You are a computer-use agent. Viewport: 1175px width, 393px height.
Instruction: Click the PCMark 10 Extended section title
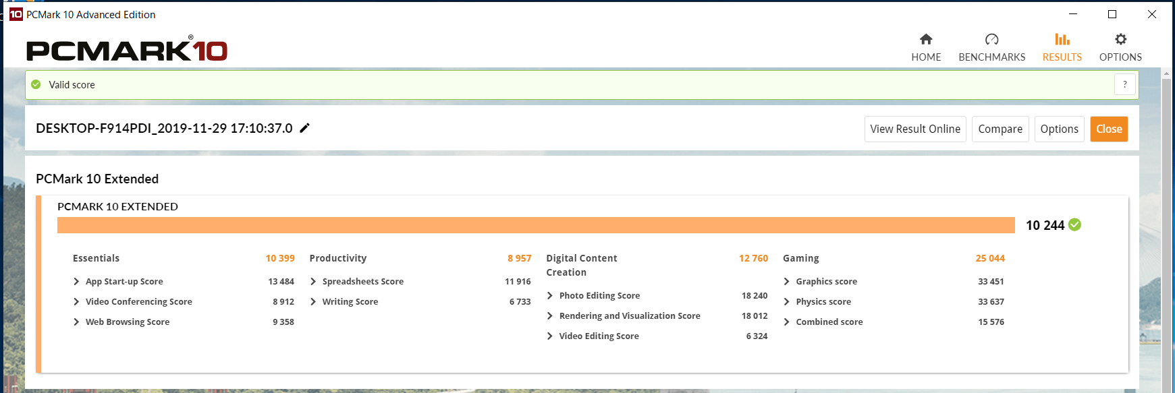click(97, 179)
